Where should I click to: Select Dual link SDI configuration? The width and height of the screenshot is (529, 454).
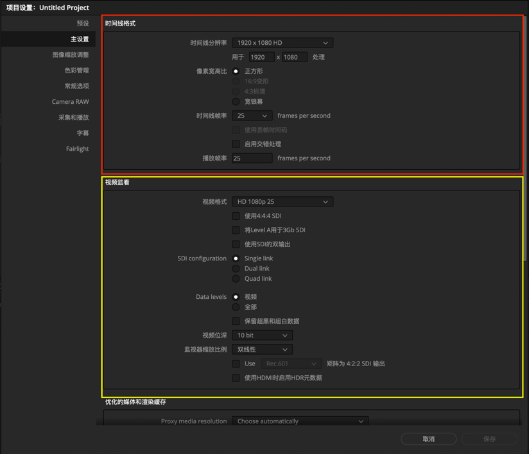pos(236,268)
